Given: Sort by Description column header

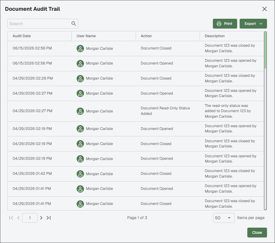Looking at the screenshot, I should click(232, 36).
